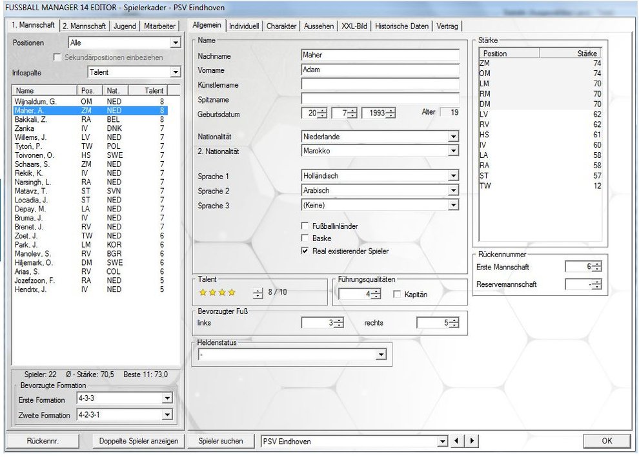This screenshot has height=457, width=639.
Task: Click the Künstlername input field
Action: (380, 84)
